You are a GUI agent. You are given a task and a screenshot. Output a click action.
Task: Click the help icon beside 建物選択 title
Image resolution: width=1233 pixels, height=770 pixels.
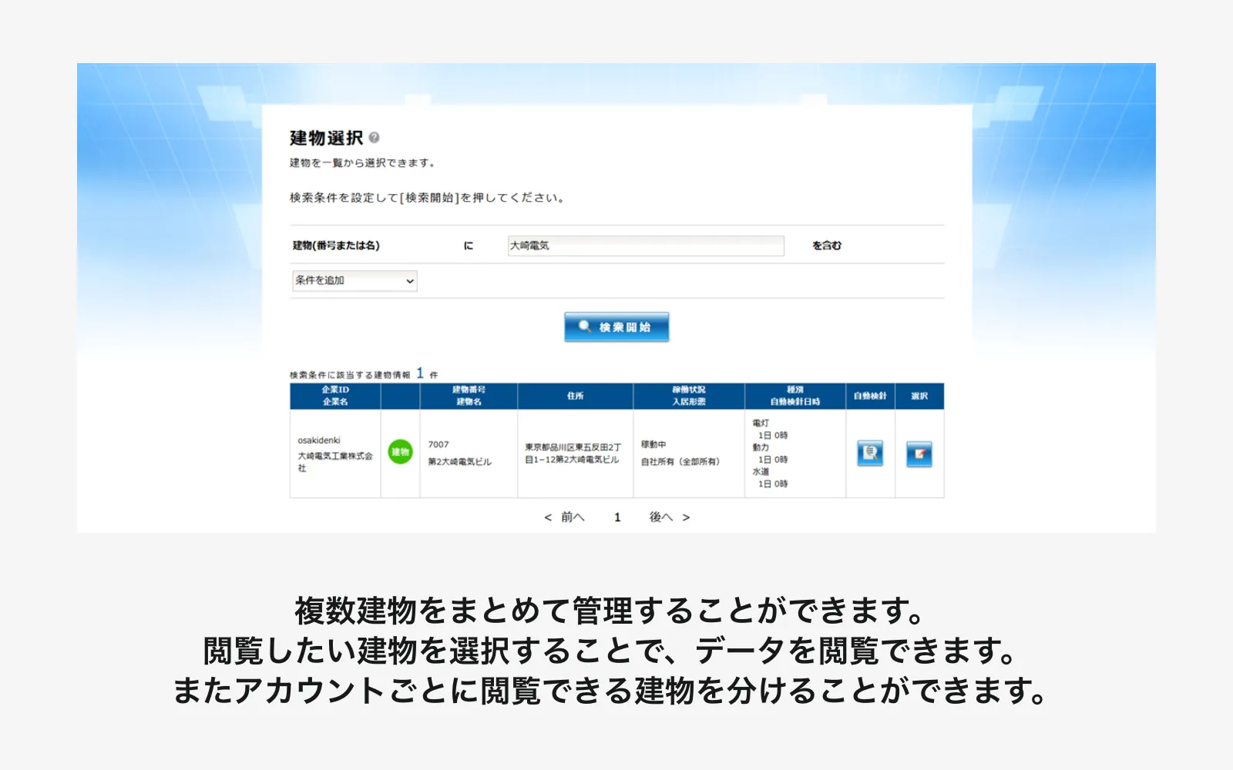[x=374, y=138]
